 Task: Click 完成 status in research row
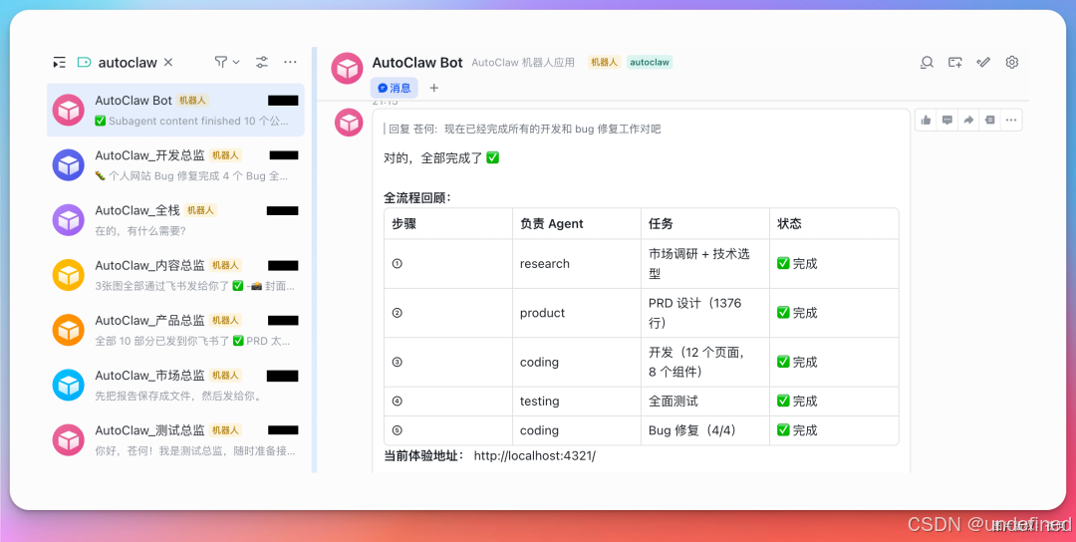pyautogui.click(x=797, y=264)
